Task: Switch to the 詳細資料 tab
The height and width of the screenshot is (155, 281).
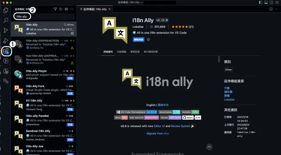Action: coord(108,52)
